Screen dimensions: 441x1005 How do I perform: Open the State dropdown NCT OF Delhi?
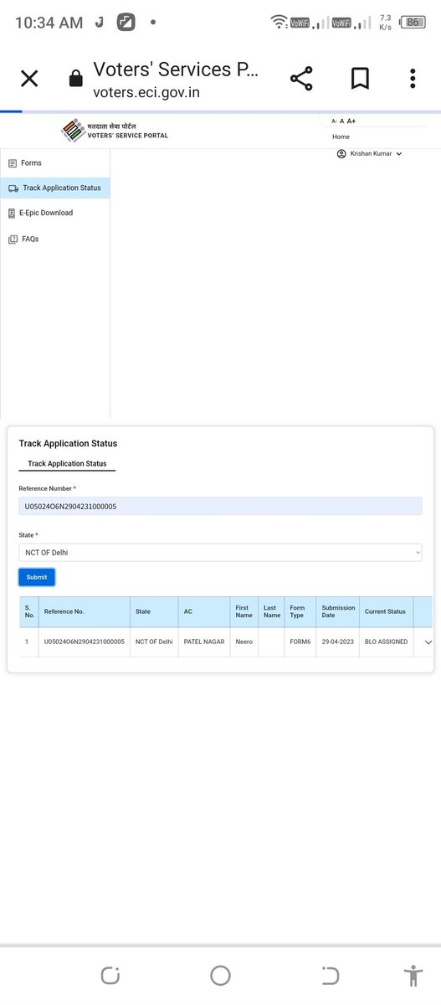click(220, 553)
